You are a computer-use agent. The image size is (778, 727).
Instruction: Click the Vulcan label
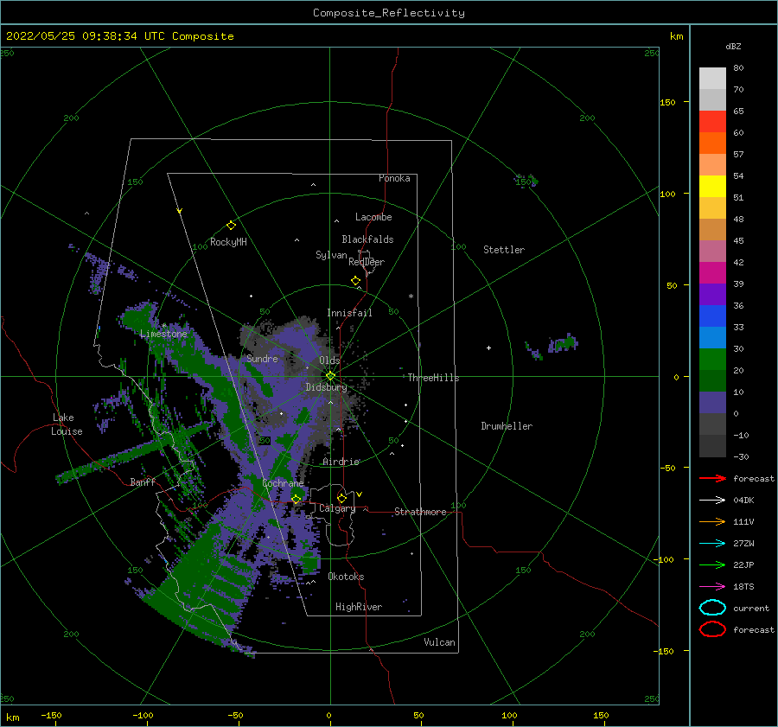coord(439,642)
